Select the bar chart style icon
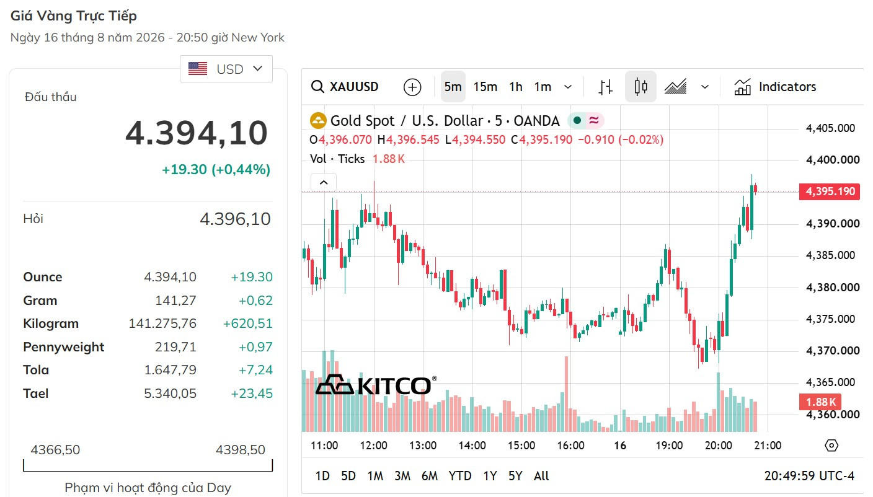873x497 pixels. (606, 87)
